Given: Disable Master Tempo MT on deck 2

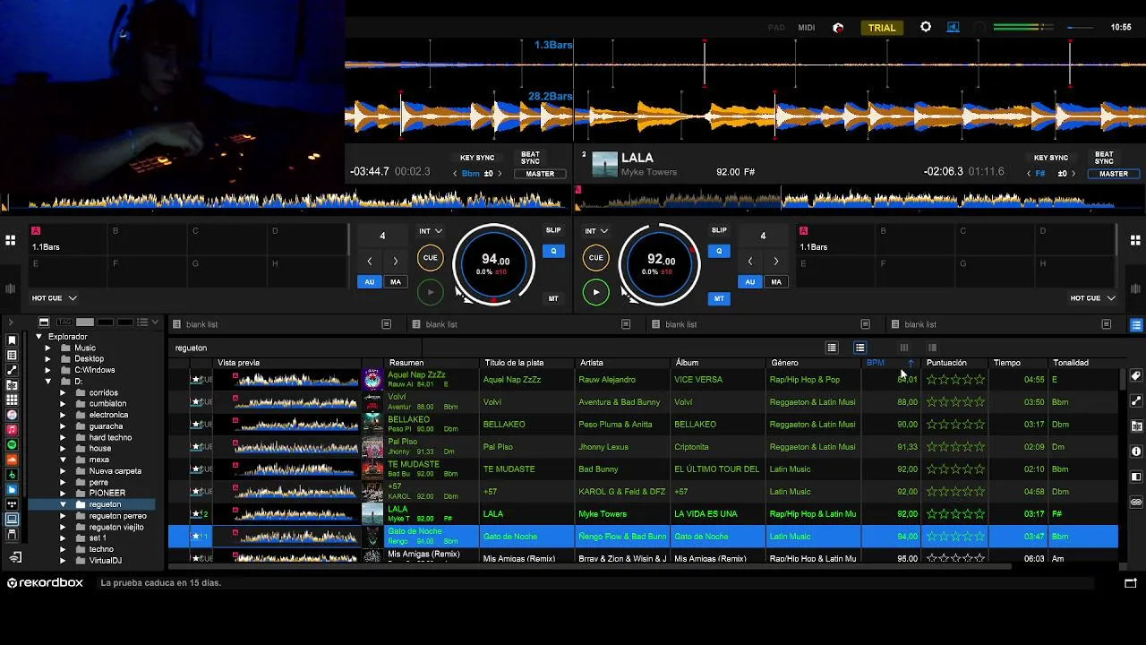Looking at the screenshot, I should pos(719,298).
